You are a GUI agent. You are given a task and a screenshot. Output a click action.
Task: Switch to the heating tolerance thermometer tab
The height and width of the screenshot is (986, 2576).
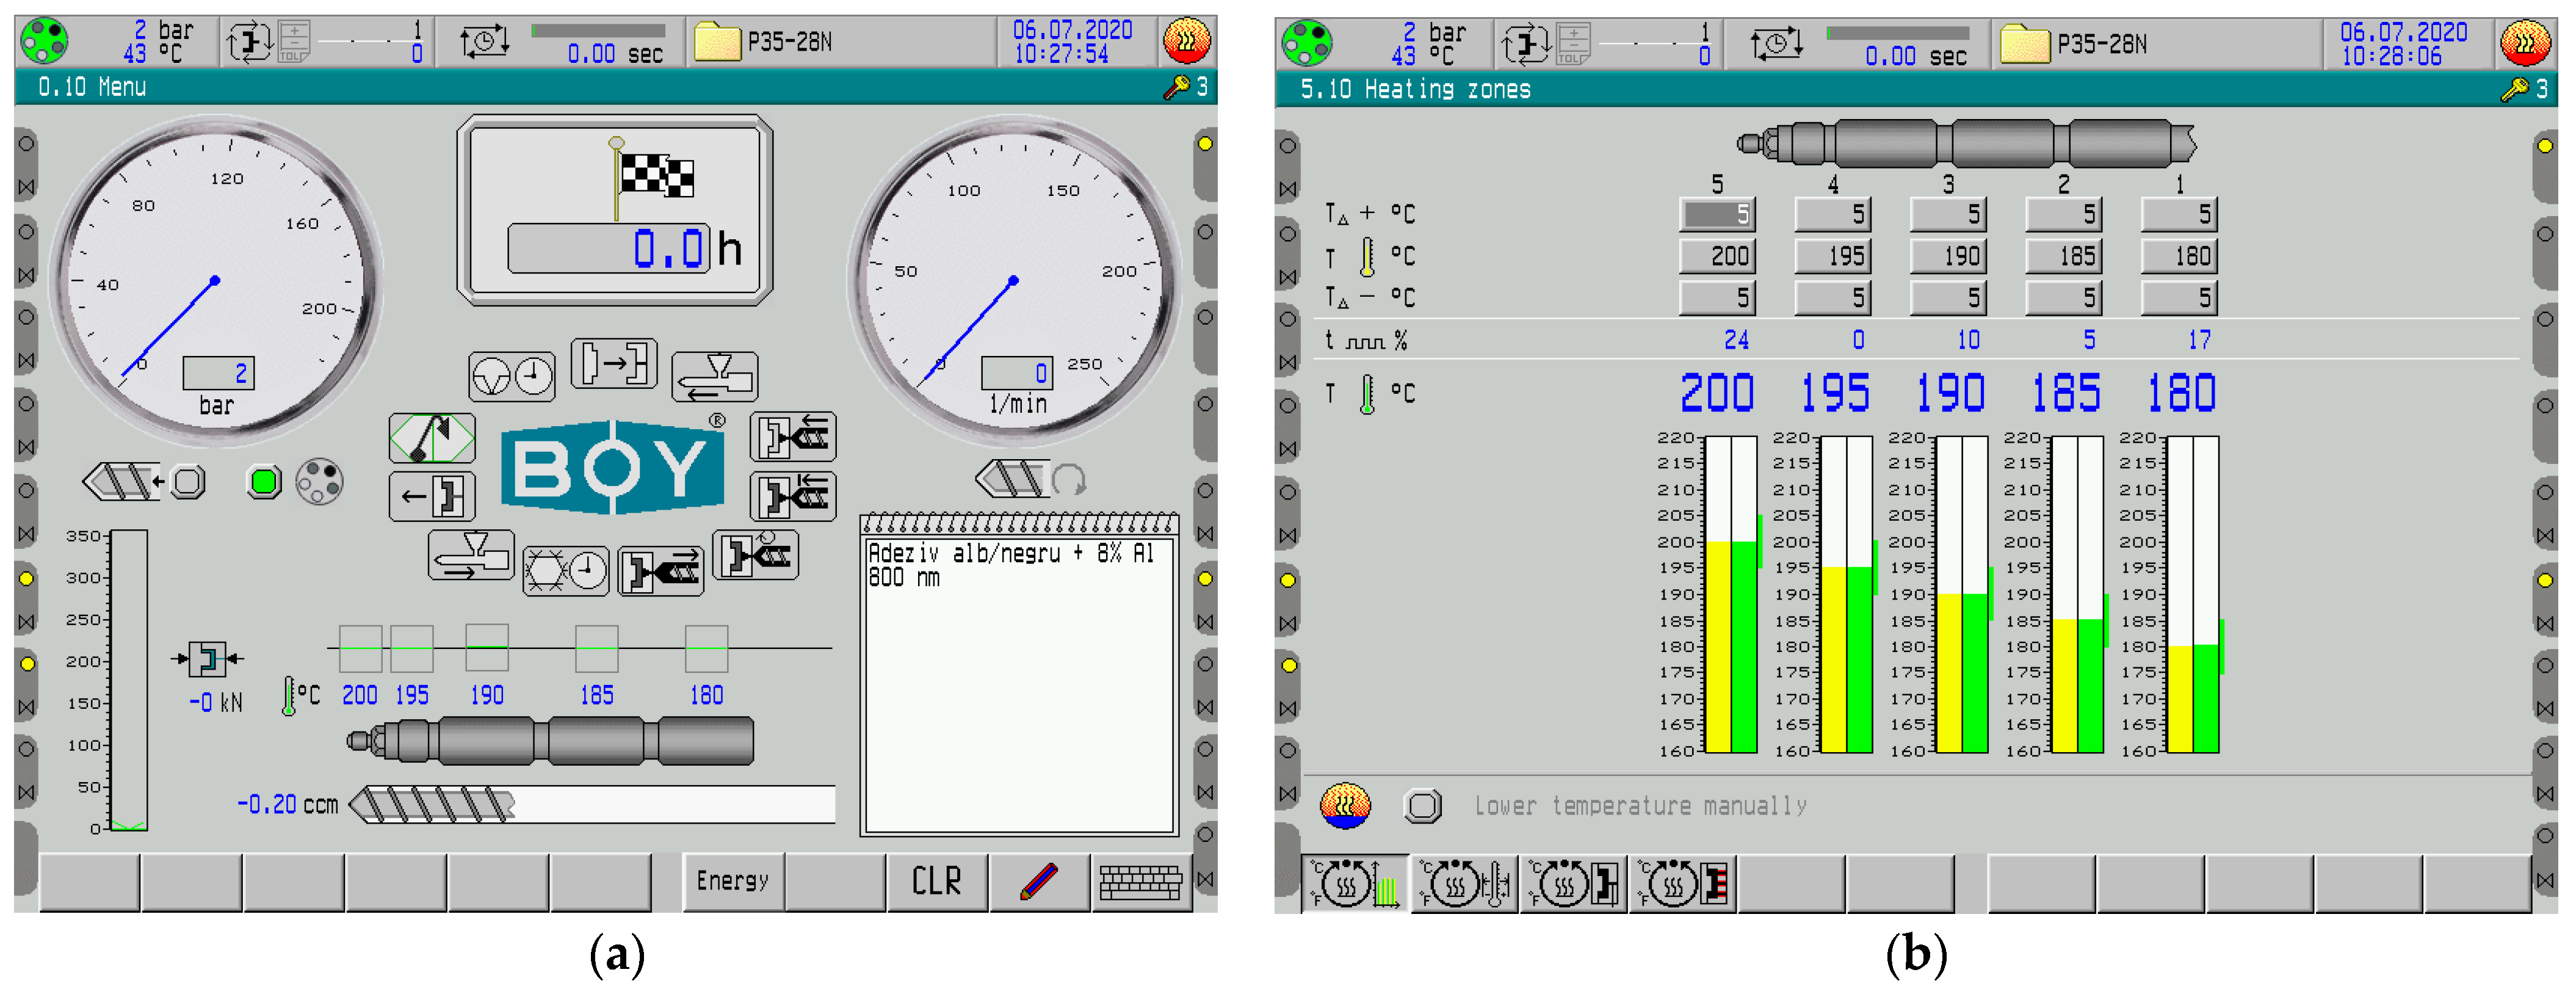[1465, 884]
